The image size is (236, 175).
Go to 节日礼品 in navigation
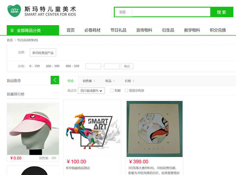coord(118,30)
